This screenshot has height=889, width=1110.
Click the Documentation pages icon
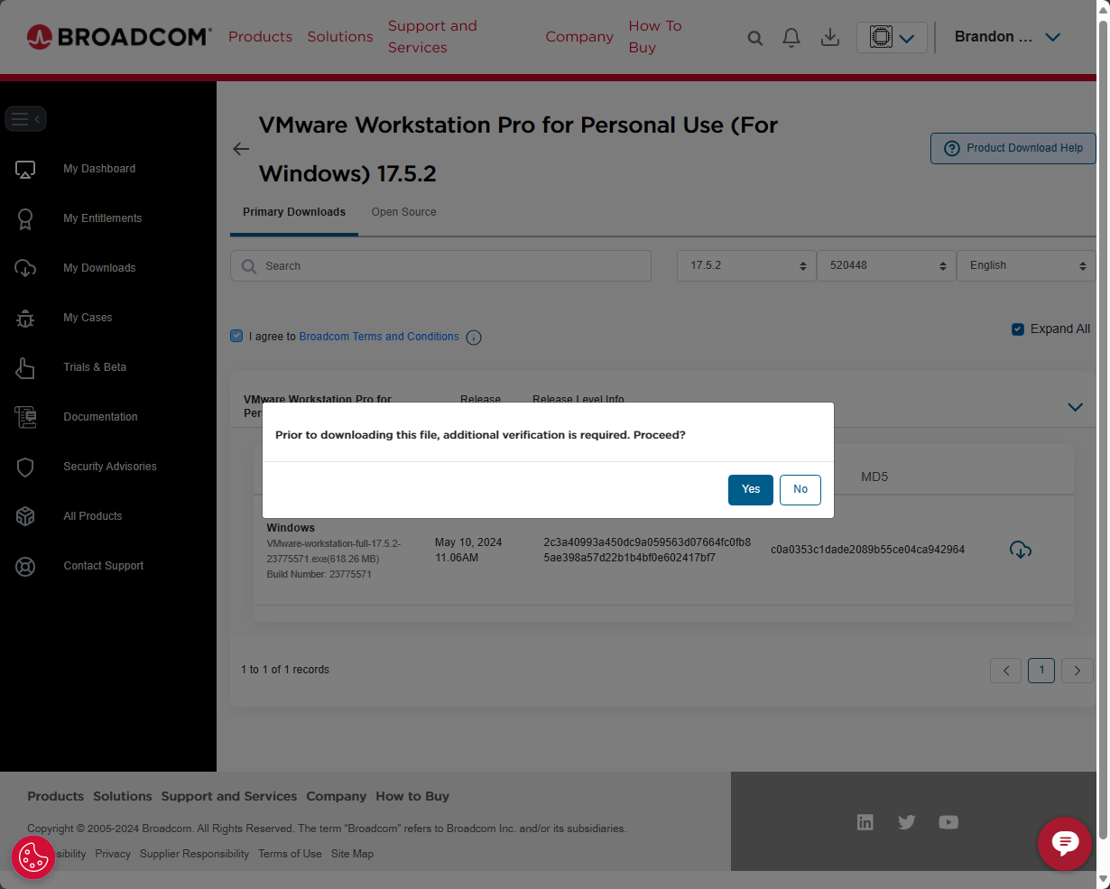(25, 417)
